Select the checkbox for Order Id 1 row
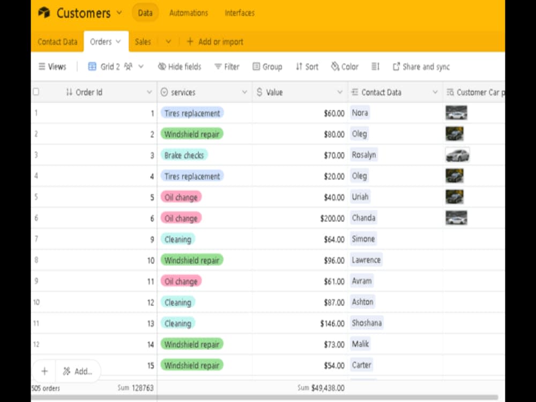Viewport: 536px width, 402px height. pyautogui.click(x=35, y=113)
